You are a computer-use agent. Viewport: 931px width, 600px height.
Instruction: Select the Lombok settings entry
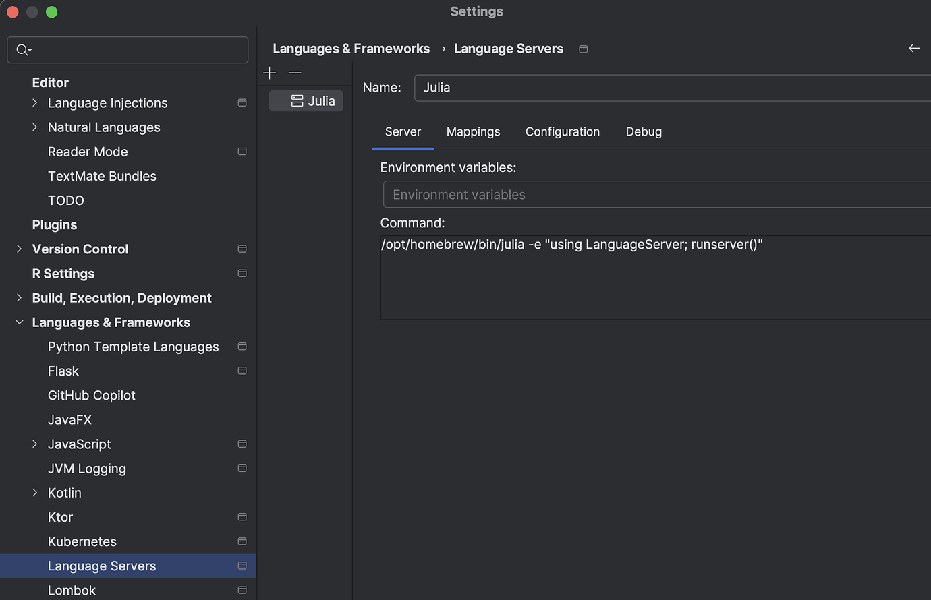pyautogui.click(x=72, y=590)
